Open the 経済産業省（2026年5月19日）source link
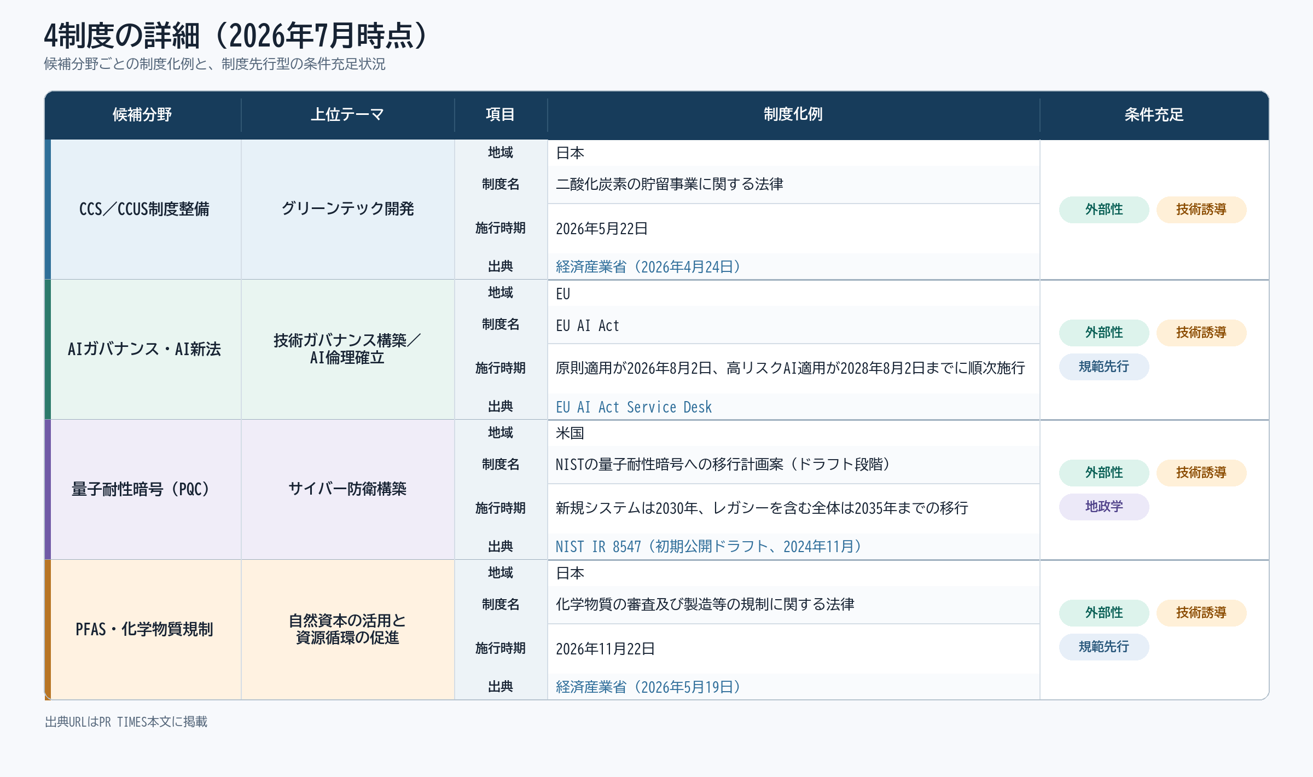 [x=648, y=687]
